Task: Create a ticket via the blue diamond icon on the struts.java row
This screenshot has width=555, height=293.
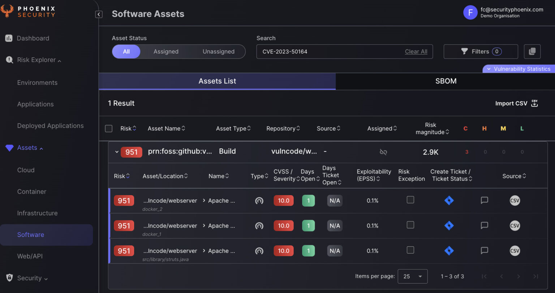Action: click(x=449, y=251)
